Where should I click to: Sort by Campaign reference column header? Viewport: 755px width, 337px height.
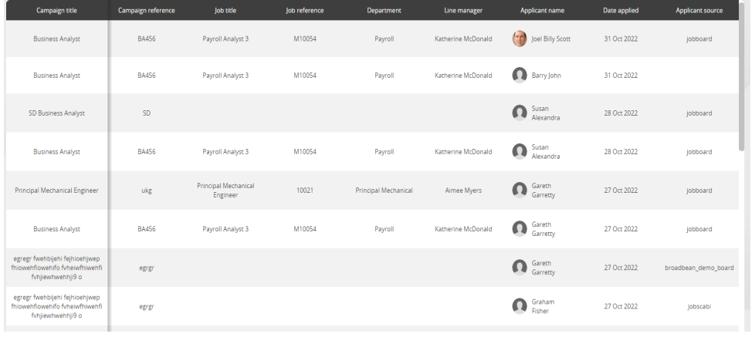(x=147, y=10)
